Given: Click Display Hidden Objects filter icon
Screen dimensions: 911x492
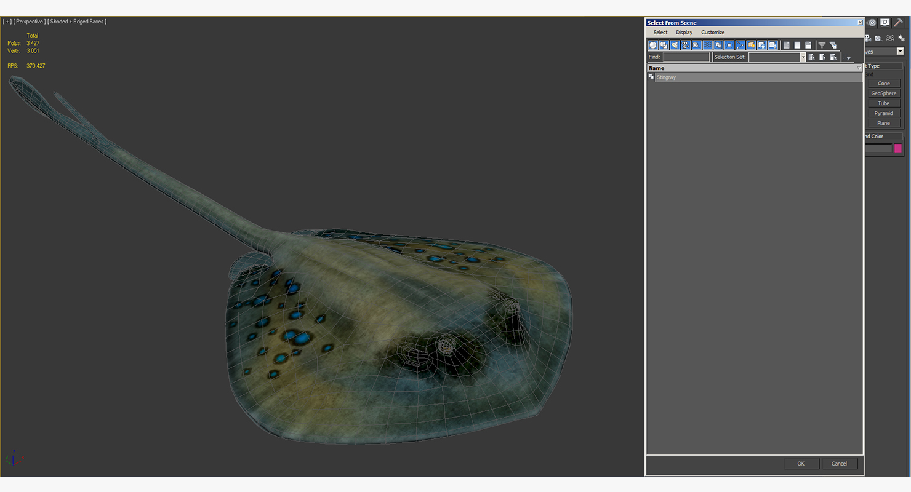Looking at the screenshot, I should pyautogui.click(x=773, y=45).
